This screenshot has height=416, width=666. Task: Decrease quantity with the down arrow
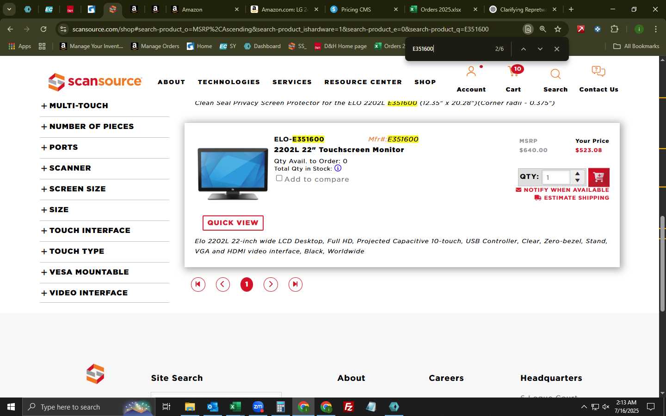coord(577,180)
